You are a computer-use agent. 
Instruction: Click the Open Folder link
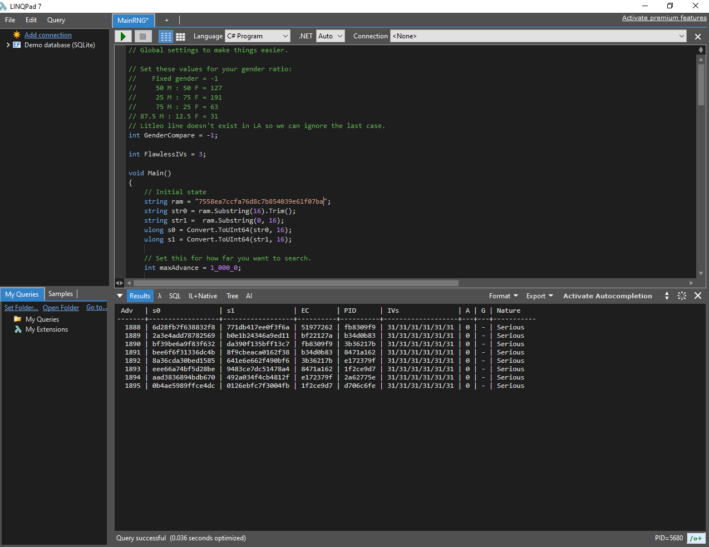coord(61,308)
